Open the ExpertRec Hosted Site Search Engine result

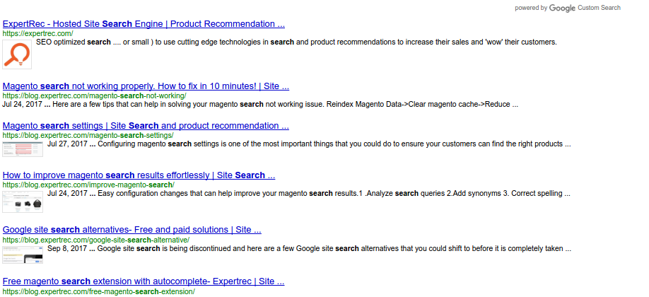[x=144, y=24]
